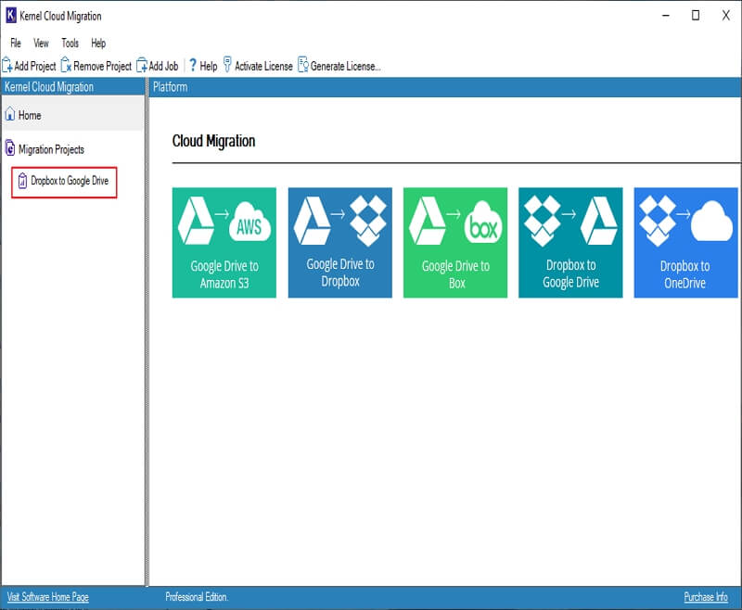Click the Help label in the toolbar
742x610 pixels.
tap(208, 66)
